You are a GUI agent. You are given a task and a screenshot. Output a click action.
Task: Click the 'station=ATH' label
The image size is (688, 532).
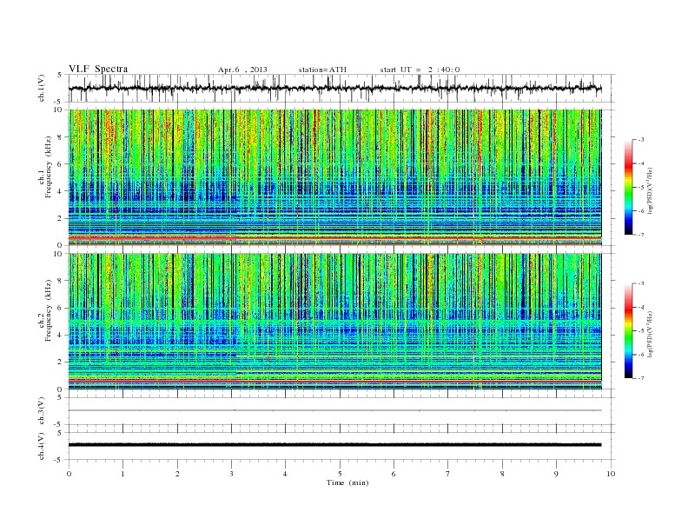point(322,70)
